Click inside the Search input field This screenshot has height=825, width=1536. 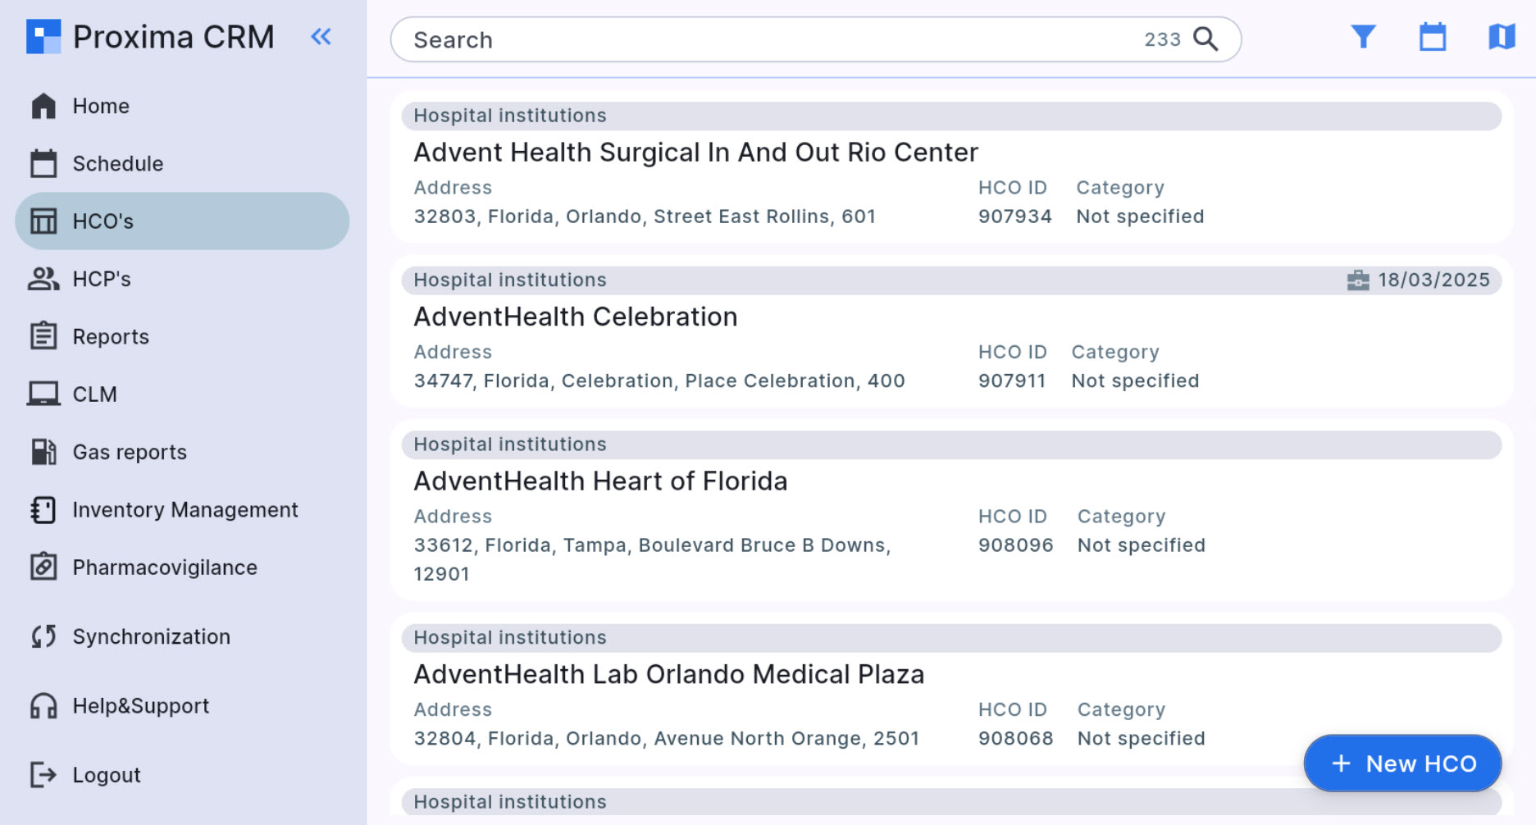tap(738, 39)
